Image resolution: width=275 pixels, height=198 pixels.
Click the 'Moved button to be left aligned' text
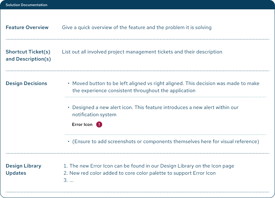click(165, 87)
